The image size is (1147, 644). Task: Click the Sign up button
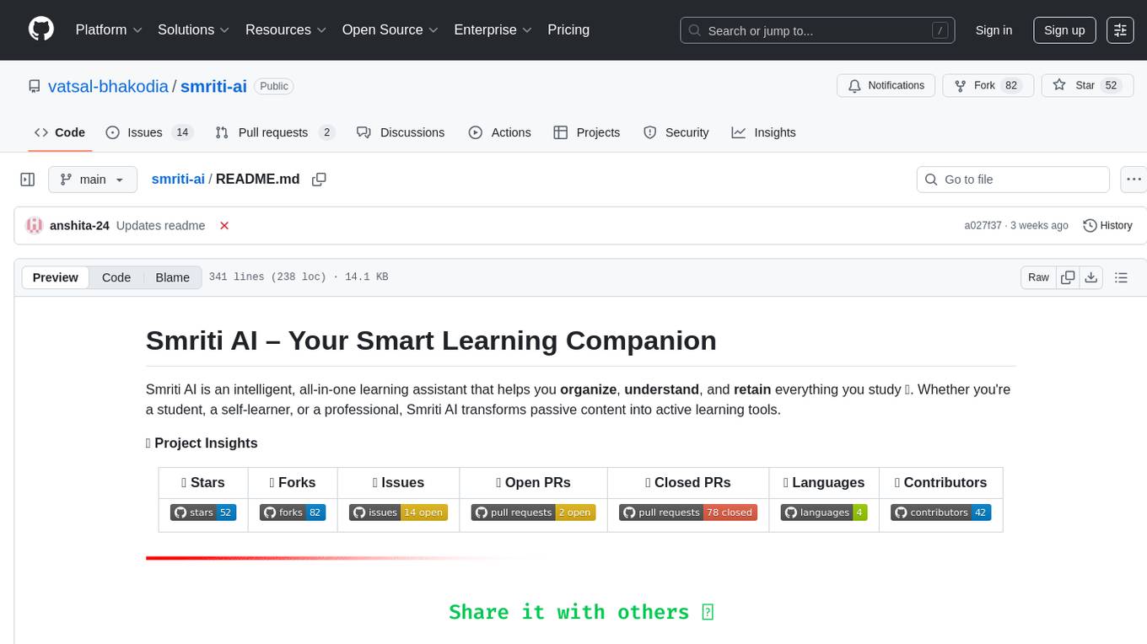pyautogui.click(x=1064, y=30)
